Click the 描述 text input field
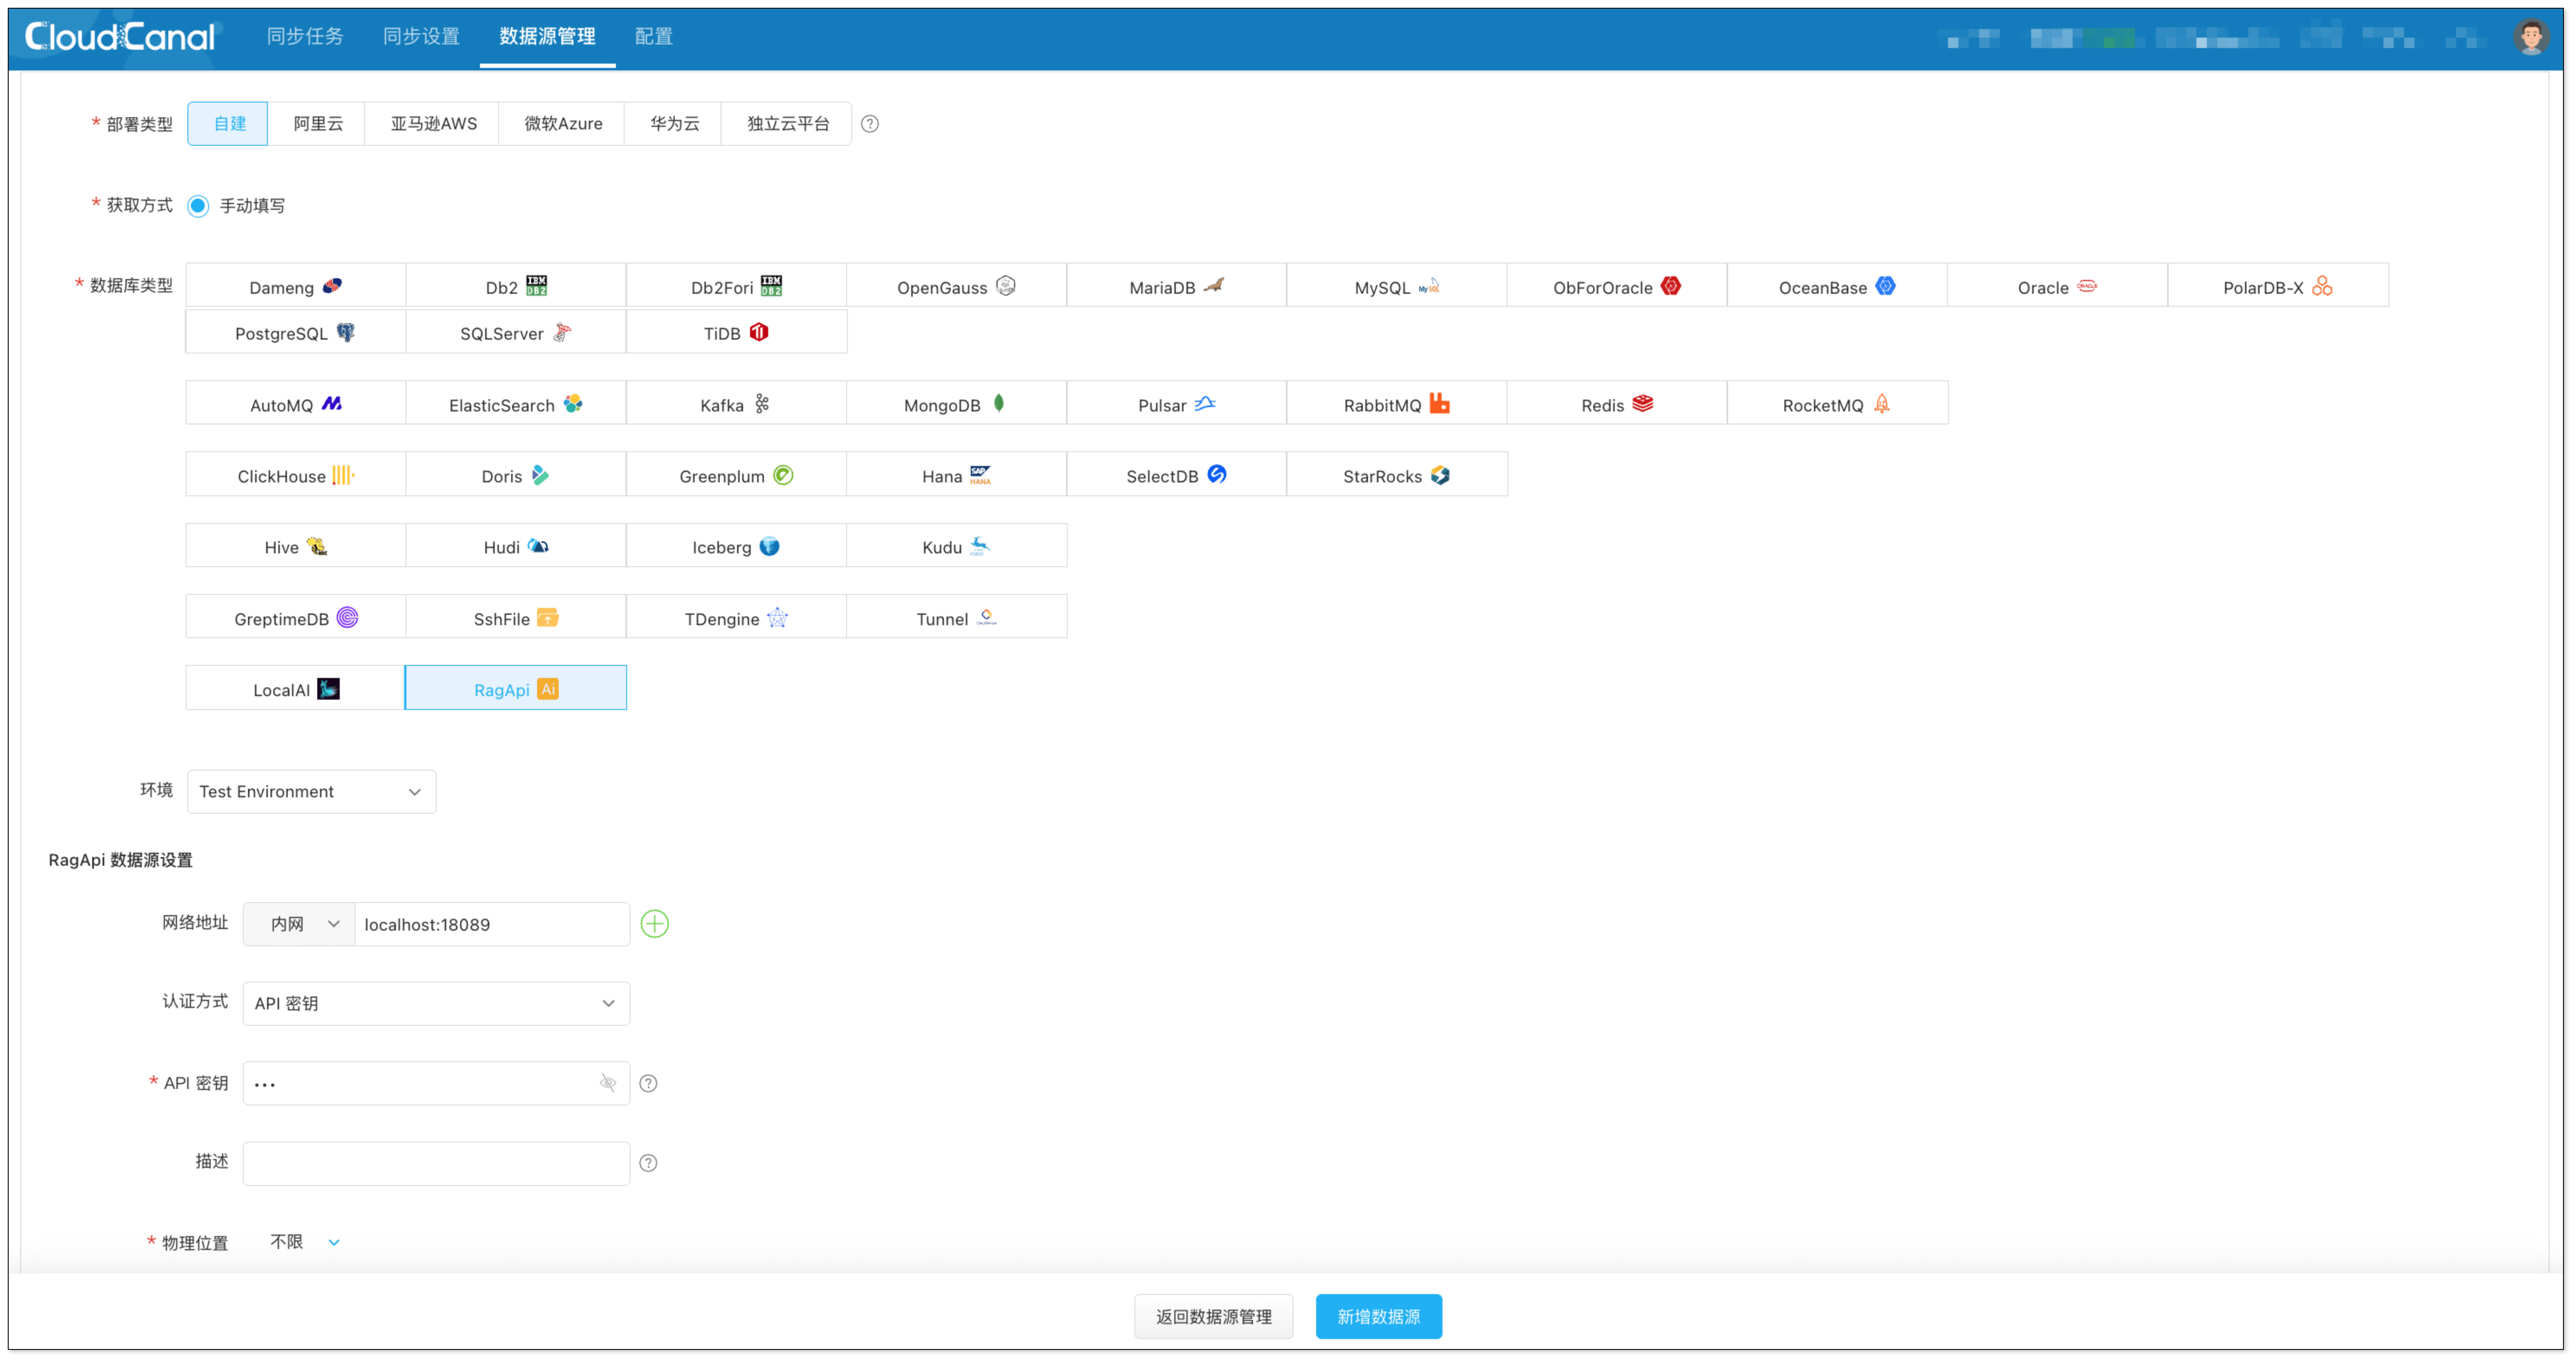 (x=436, y=1163)
